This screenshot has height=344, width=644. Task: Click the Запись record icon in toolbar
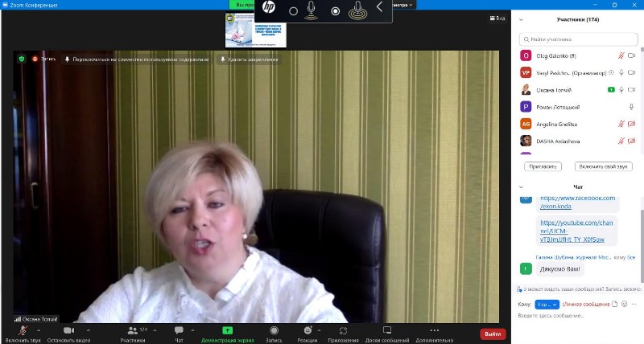274,330
